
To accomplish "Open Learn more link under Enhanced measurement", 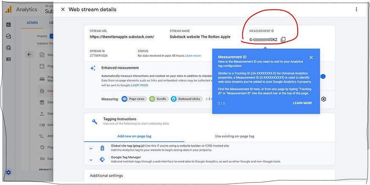I will [140, 85].
